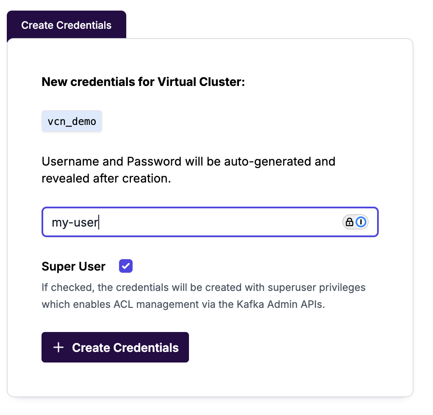Click the 'Virtual Cluster:' words in the heading
Screen dimensions: 433x415
coord(201,82)
